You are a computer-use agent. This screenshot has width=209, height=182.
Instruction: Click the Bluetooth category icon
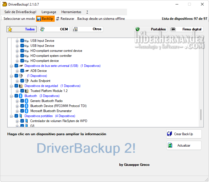coord(21,96)
